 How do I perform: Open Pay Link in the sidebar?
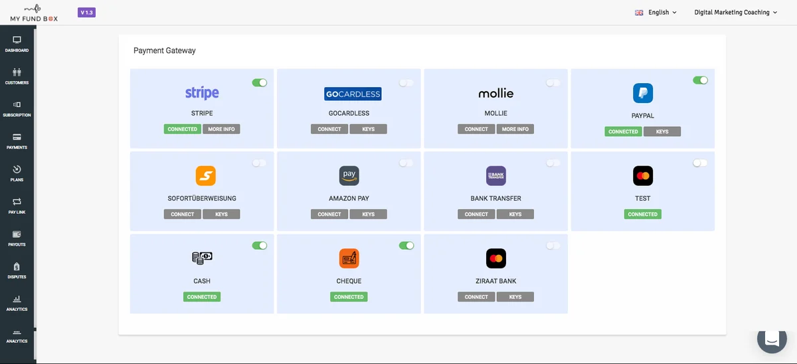(x=17, y=206)
